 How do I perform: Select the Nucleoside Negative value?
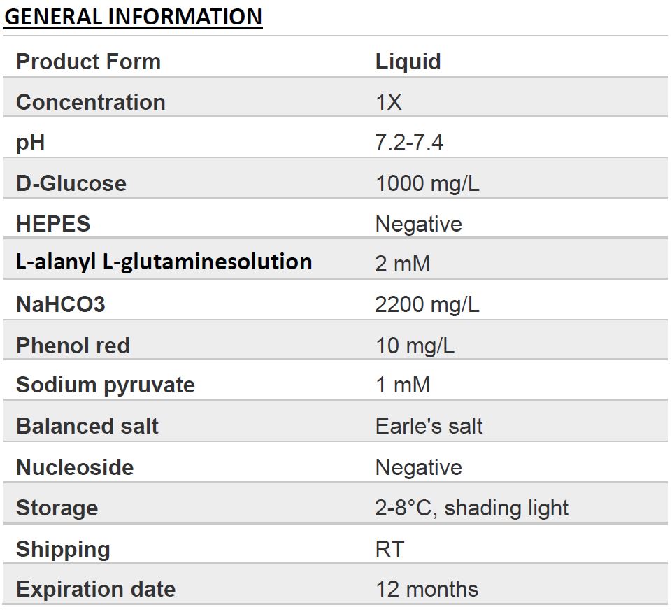point(419,468)
